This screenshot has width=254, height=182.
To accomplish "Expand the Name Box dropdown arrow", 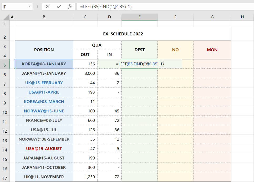I will [30, 7].
